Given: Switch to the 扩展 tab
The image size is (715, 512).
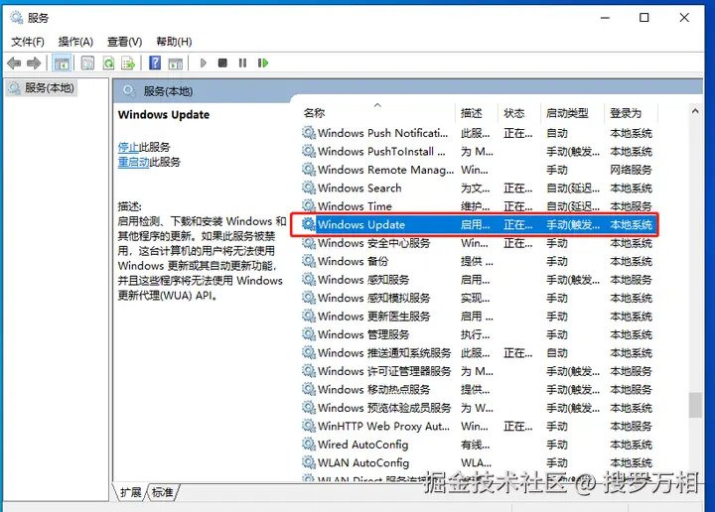Looking at the screenshot, I should coord(130,492).
